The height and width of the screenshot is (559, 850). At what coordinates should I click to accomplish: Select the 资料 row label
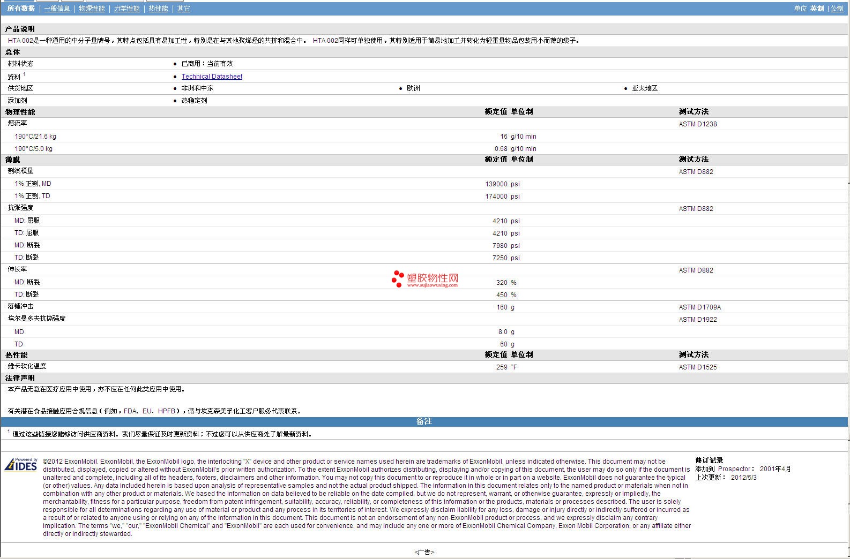coord(14,77)
